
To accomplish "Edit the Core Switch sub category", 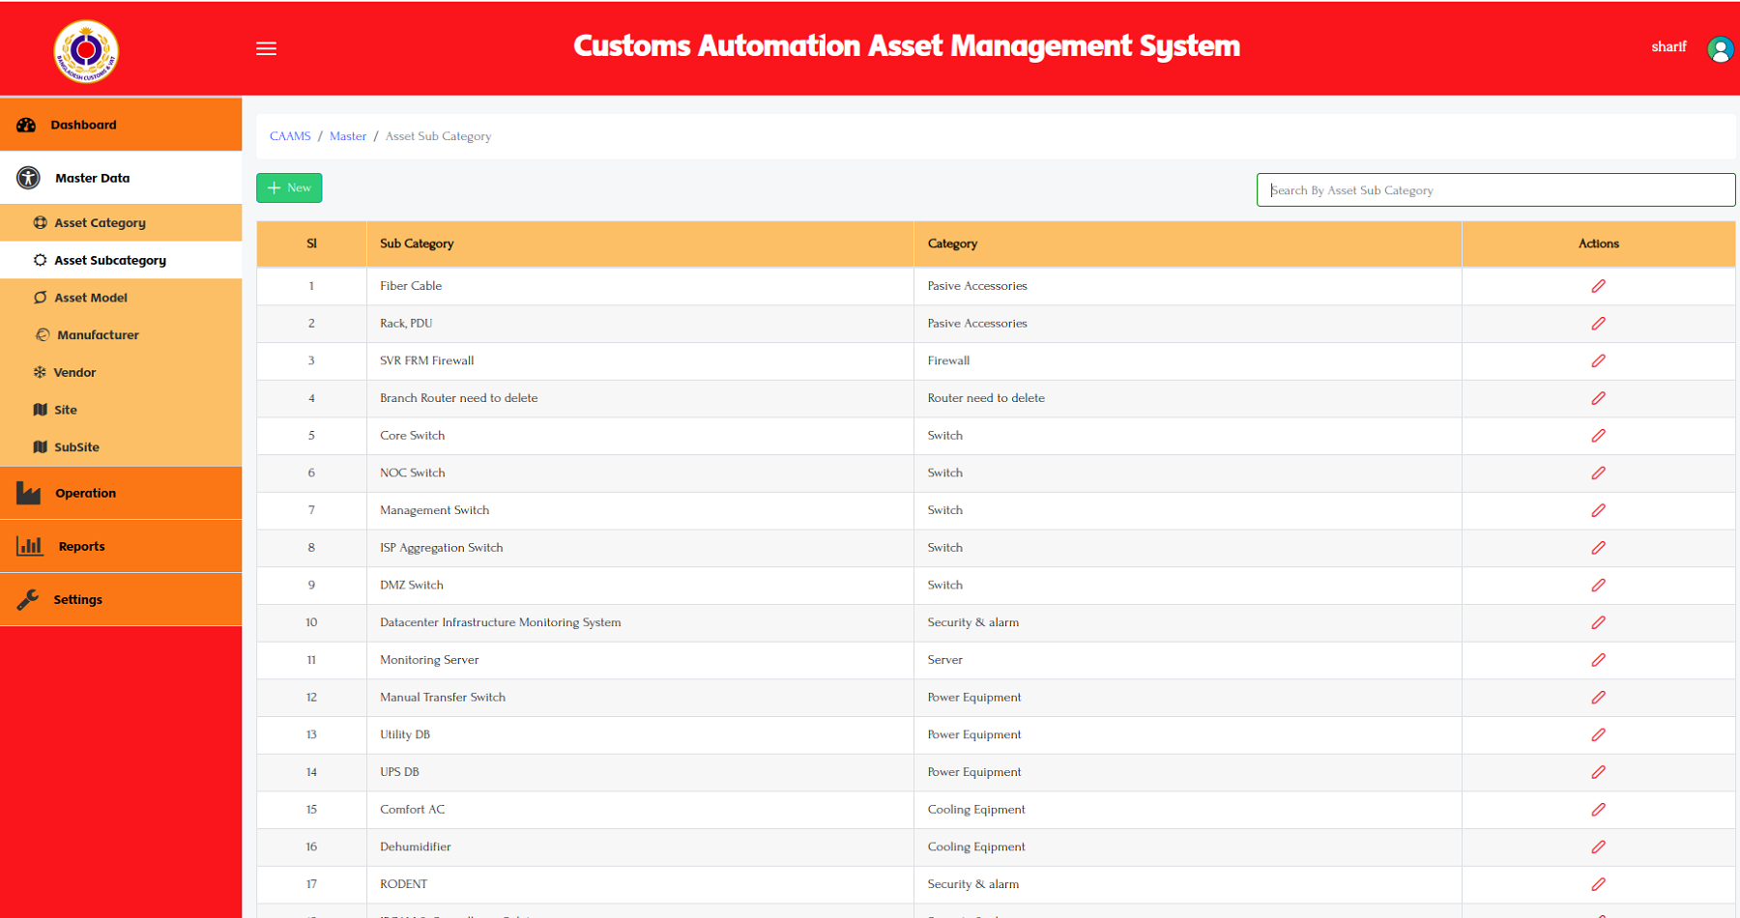I will (1598, 436).
